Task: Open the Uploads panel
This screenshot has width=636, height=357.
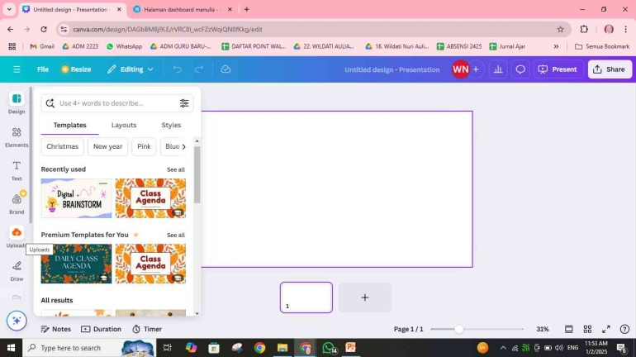Action: (17, 236)
